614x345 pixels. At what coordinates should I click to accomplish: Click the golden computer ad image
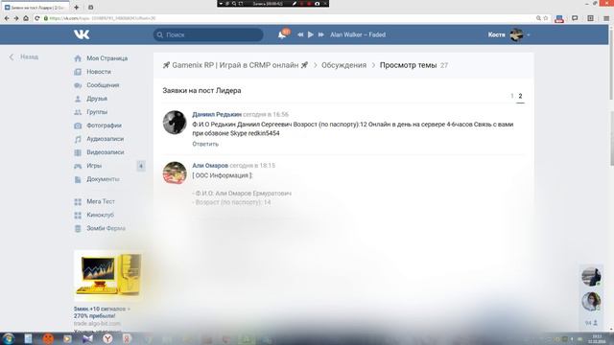click(x=107, y=275)
